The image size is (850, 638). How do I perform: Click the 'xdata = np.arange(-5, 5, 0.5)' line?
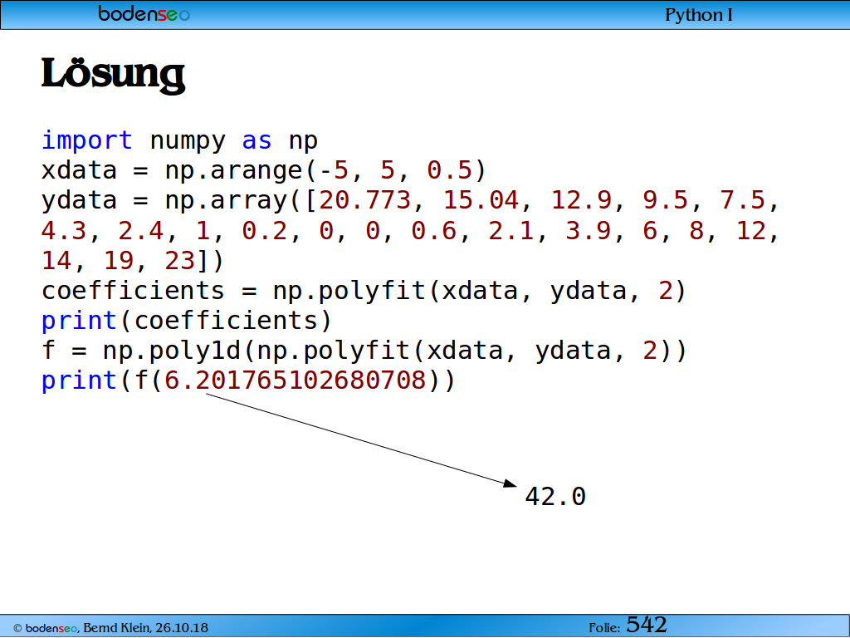point(264,170)
